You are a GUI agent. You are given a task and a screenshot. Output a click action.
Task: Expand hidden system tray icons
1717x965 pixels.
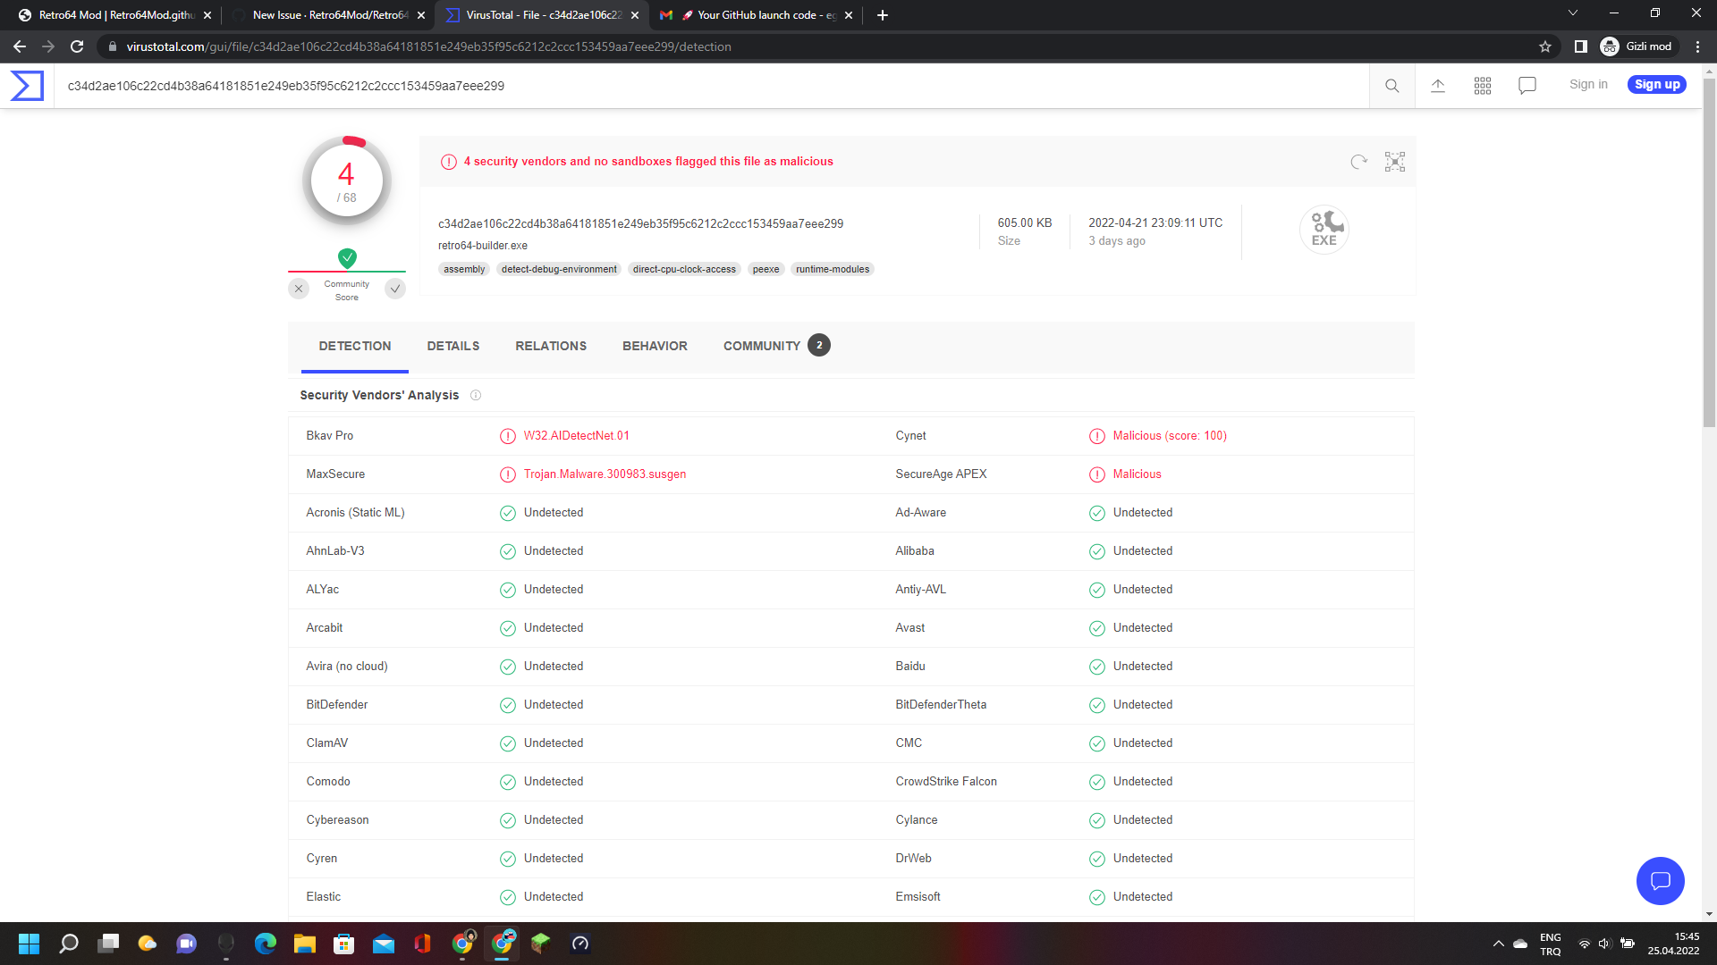pos(1498,944)
